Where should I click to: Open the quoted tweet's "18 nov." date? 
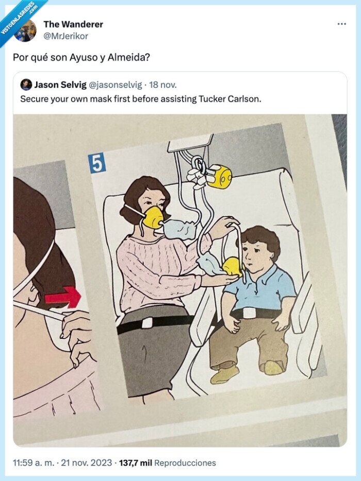pyautogui.click(x=163, y=84)
